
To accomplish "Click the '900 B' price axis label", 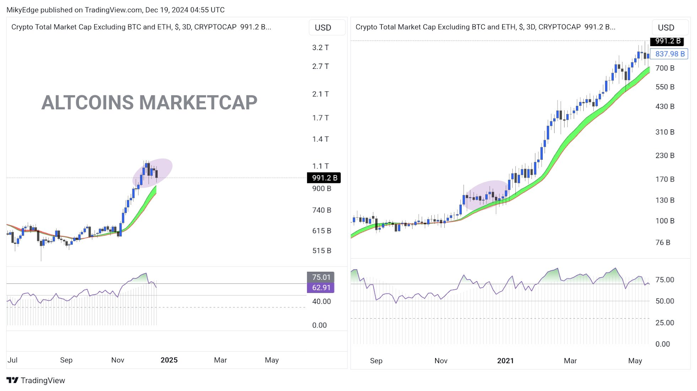I will point(322,189).
